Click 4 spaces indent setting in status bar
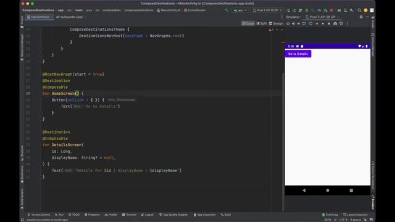 pyautogui.click(x=355, y=220)
